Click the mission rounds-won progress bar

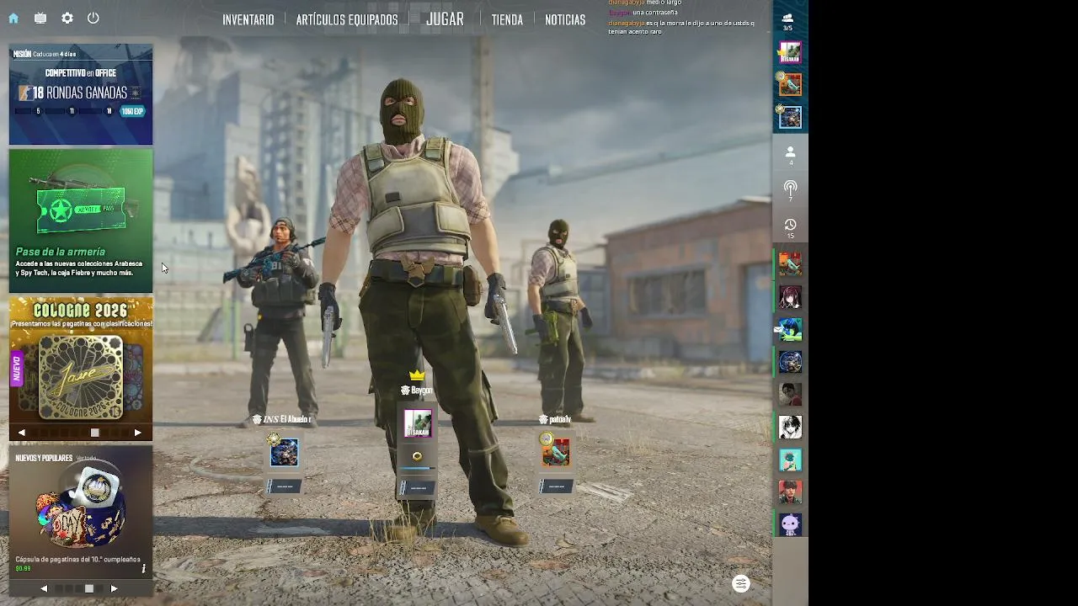tap(66, 111)
